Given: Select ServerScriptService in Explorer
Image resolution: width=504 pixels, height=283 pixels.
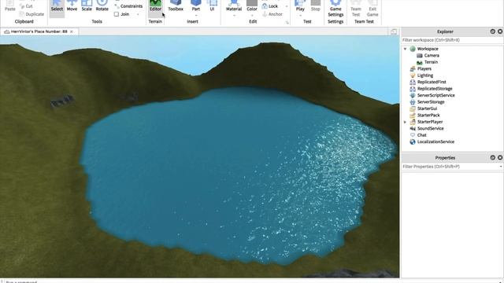Looking at the screenshot, I should 435,95.
